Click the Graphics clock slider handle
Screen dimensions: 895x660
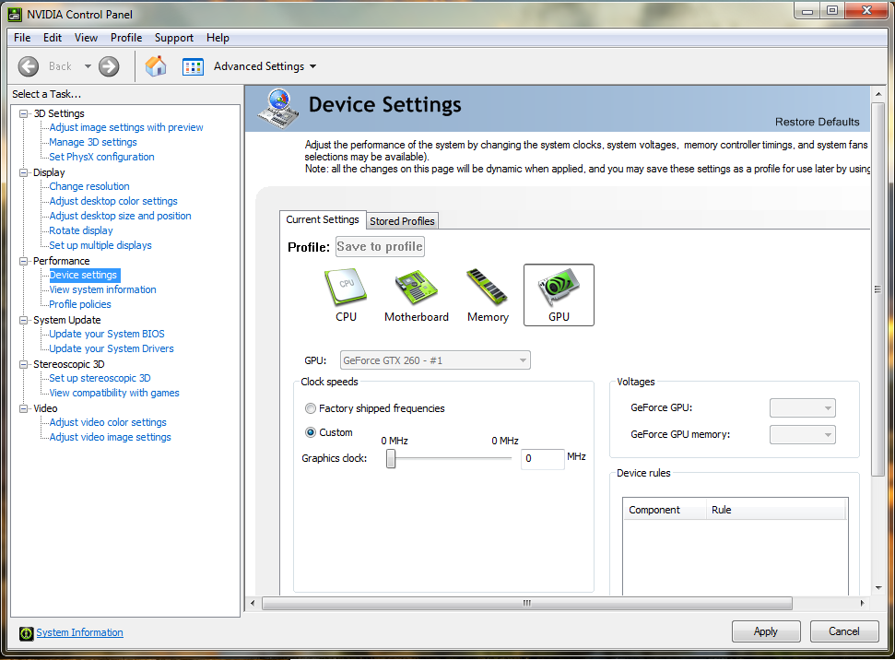[391, 458]
